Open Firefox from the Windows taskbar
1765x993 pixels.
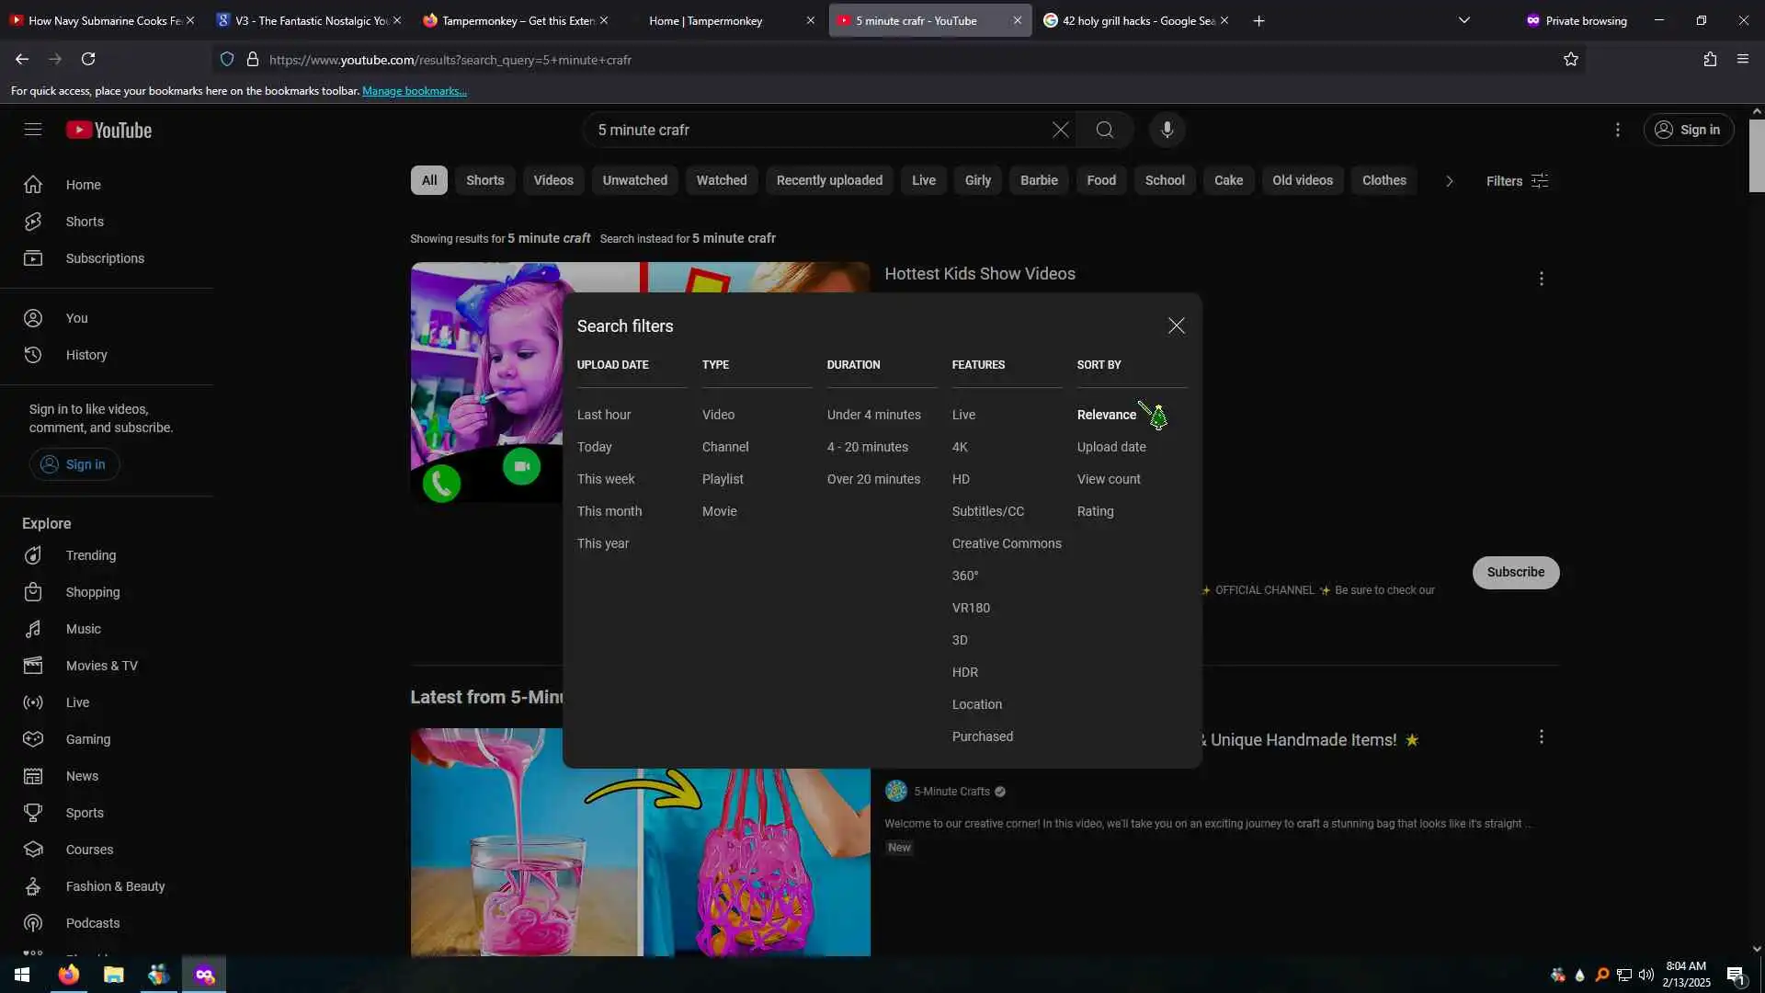pyautogui.click(x=69, y=975)
